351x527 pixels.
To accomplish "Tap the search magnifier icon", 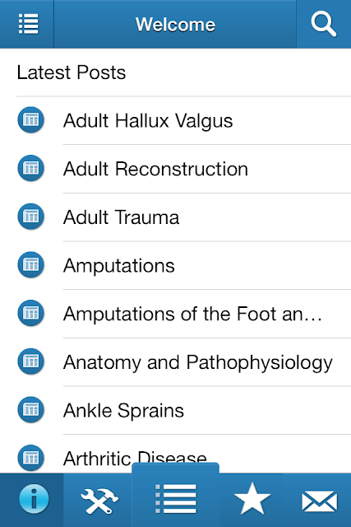I will [324, 24].
